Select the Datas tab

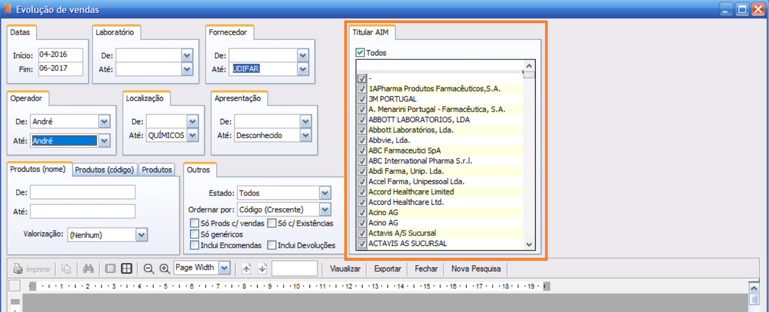tap(20, 32)
